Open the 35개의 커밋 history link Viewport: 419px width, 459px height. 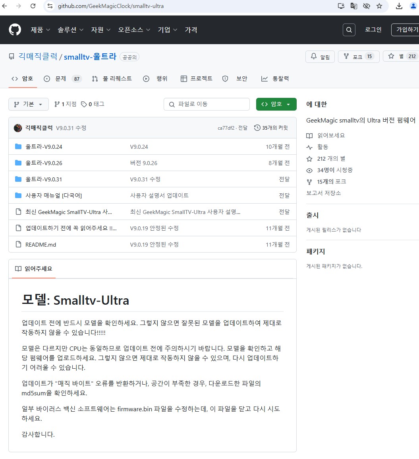(271, 128)
